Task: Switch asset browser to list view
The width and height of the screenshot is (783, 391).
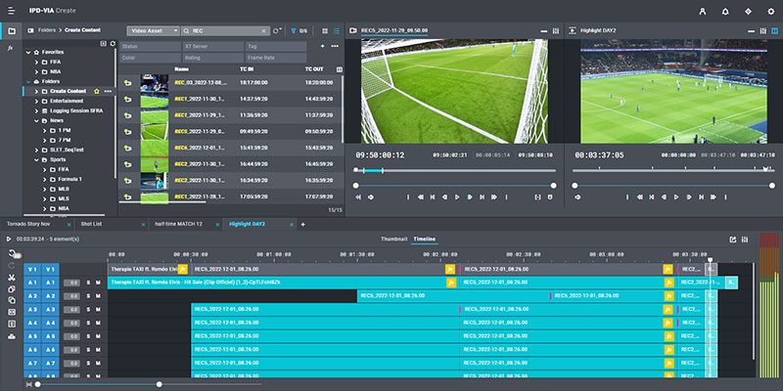Action: click(x=337, y=31)
